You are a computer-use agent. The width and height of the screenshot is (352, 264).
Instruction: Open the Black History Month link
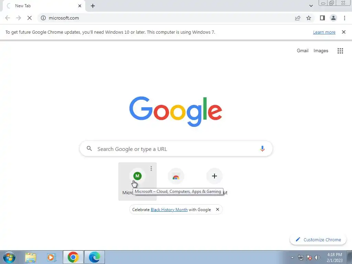tap(169, 210)
